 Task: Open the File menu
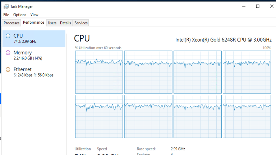[6, 15]
